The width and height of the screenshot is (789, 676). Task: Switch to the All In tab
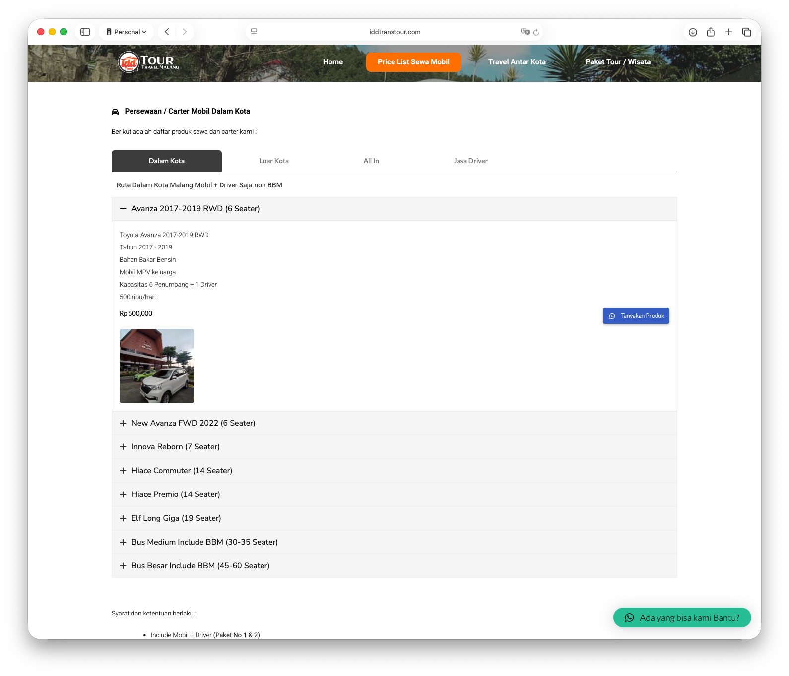tap(371, 161)
